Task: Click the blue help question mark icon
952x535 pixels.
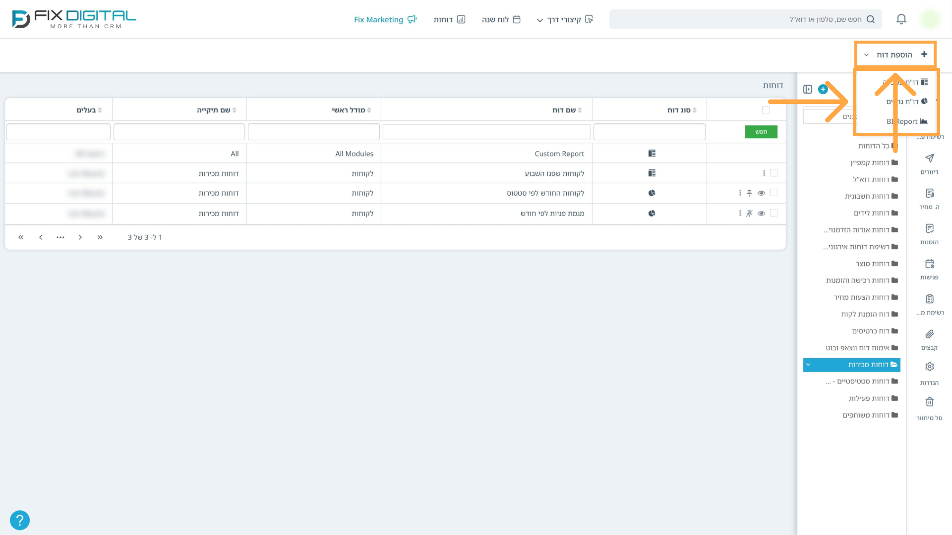Action: (x=20, y=520)
